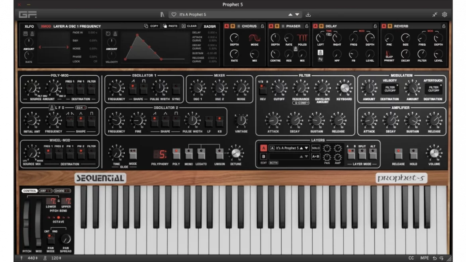
Task: Toggle Poly-Mod Filter destination switch
Action: (x=92, y=89)
